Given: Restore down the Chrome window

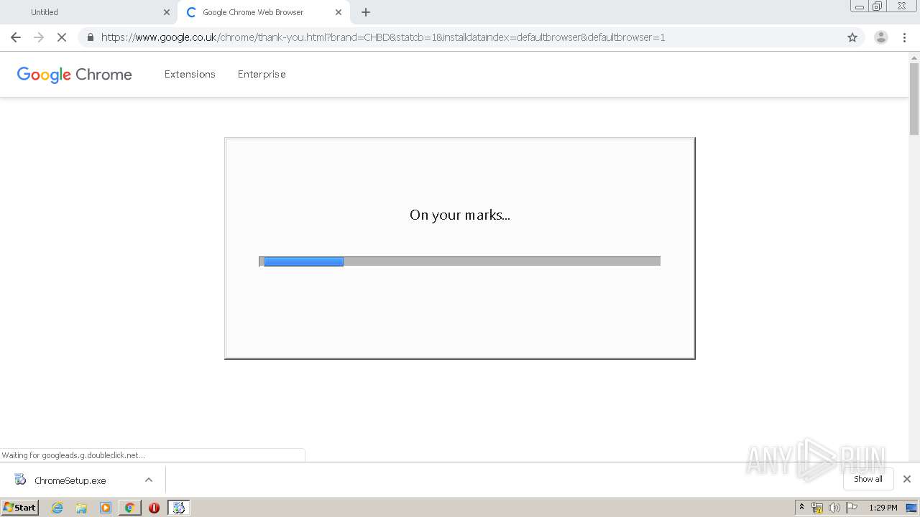Looking at the screenshot, I should pyautogui.click(x=878, y=6).
